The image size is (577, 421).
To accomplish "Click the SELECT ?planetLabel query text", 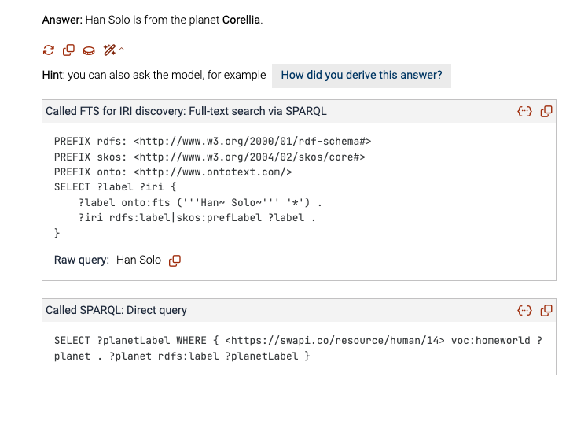I will [x=298, y=349].
